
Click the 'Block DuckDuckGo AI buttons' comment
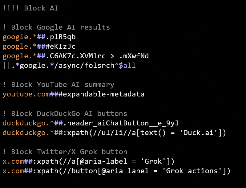click(x=65, y=113)
